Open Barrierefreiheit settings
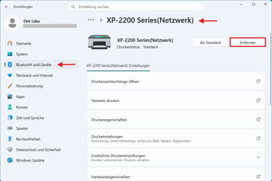The width and height of the screenshot is (272, 181). point(41,139)
